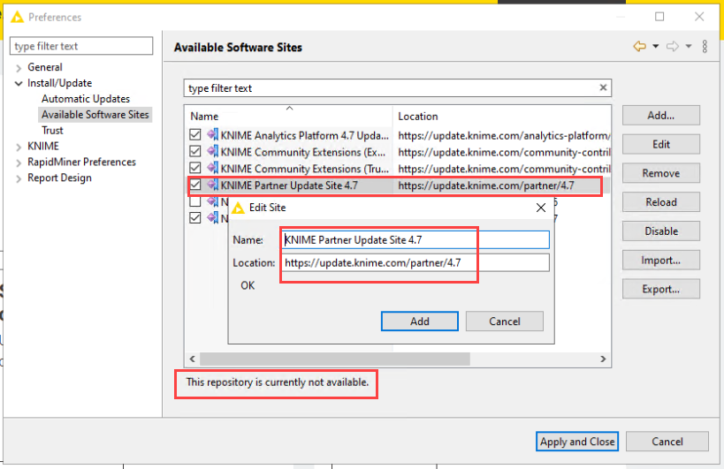This screenshot has width=724, height=469.
Task: Click the Import... button
Action: (x=660, y=260)
